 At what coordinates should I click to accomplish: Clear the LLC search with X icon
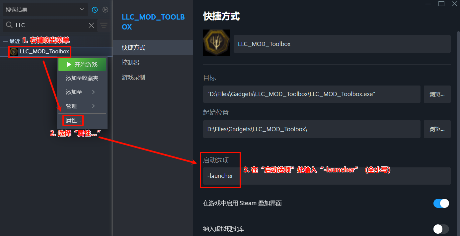pos(91,25)
